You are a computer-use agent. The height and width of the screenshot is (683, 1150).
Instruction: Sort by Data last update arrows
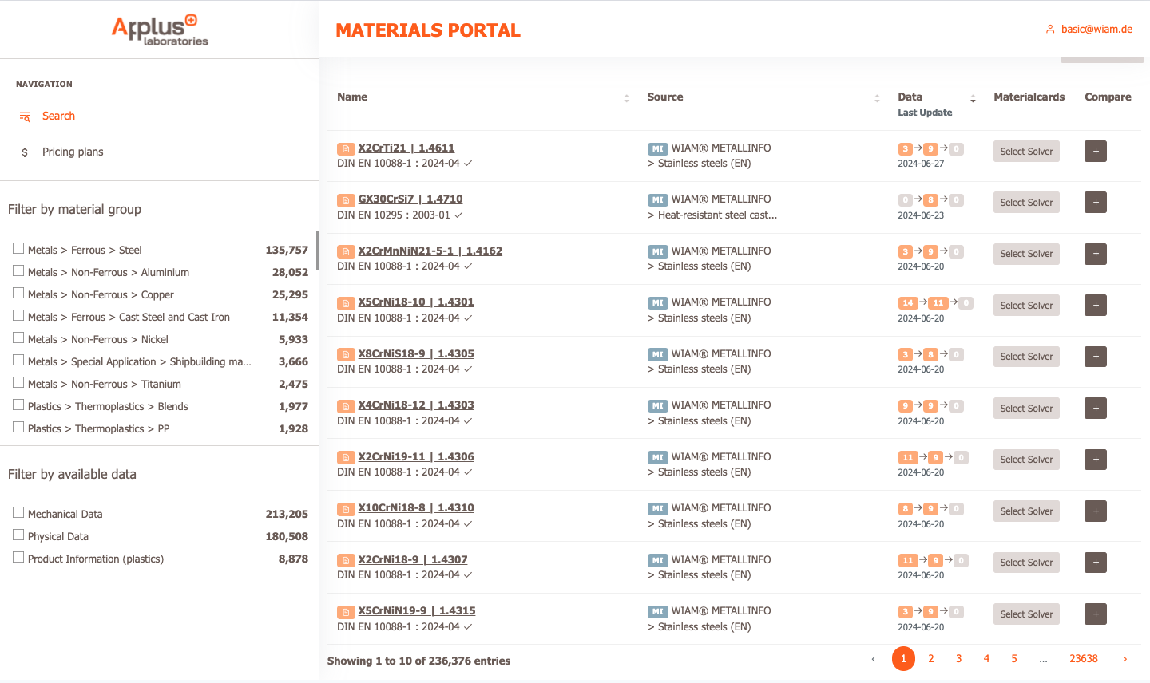pyautogui.click(x=972, y=99)
